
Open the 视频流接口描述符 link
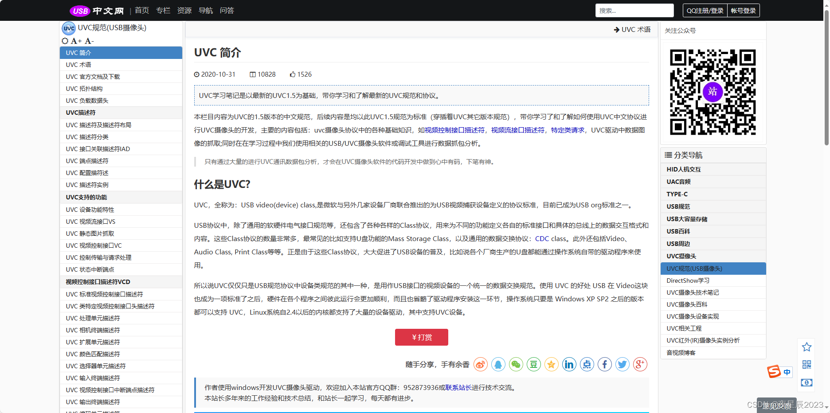tap(518, 130)
